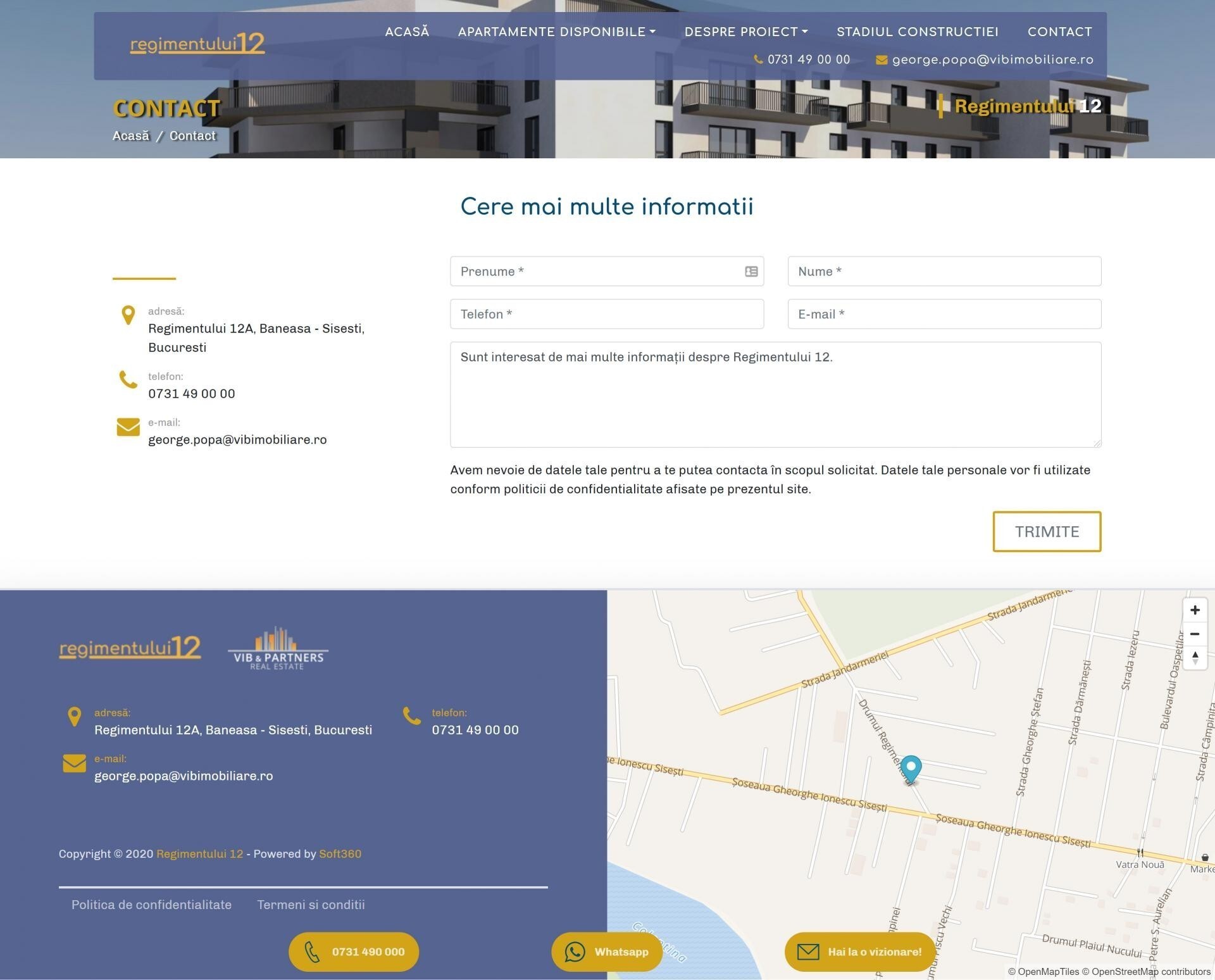Click the Whatsapp floating button
1215x980 pixels.
(x=607, y=952)
